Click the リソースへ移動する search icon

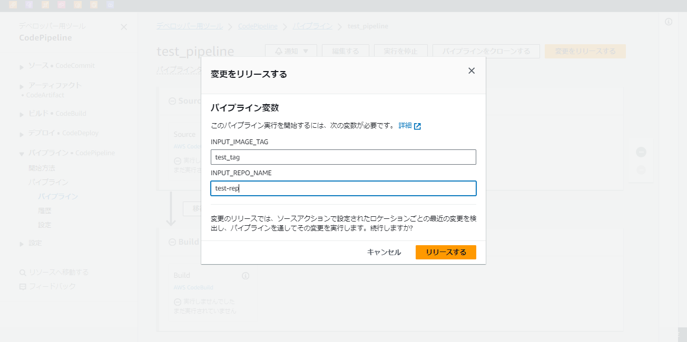click(x=23, y=273)
